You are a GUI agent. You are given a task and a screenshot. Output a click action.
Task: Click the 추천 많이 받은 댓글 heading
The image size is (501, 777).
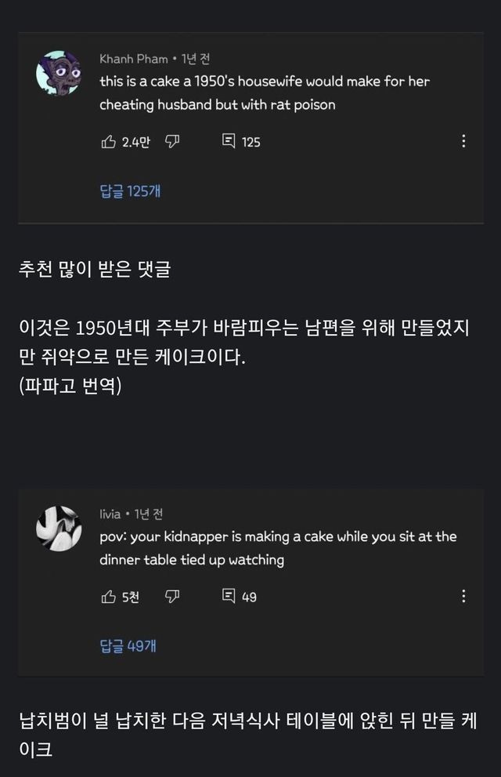94,270
